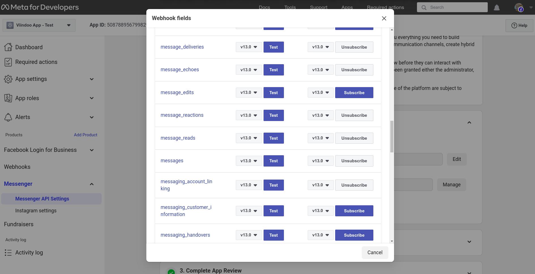Expand Facebook Login for Business
Viewport: 535px width, 274px height.
coord(92,150)
